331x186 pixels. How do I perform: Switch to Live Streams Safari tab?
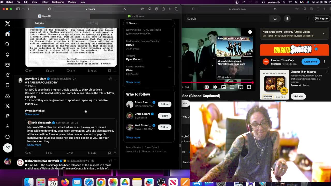[x=136, y=16]
